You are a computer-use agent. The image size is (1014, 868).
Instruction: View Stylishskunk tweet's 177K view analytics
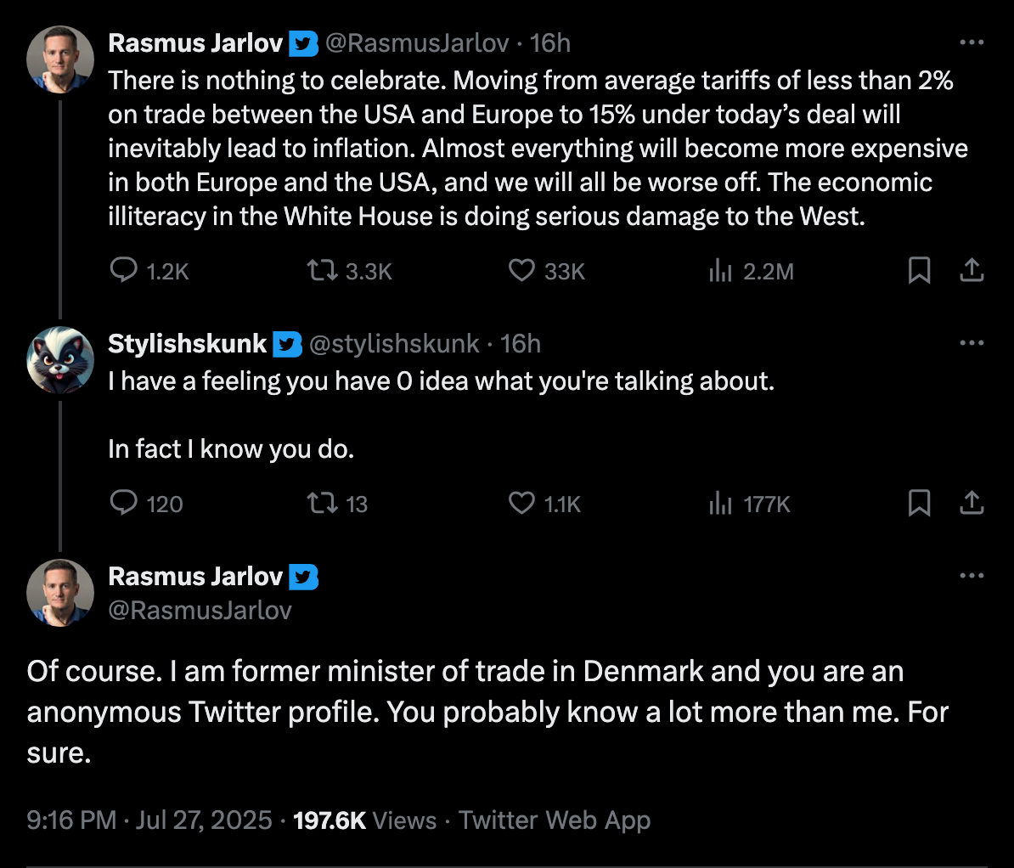point(720,504)
